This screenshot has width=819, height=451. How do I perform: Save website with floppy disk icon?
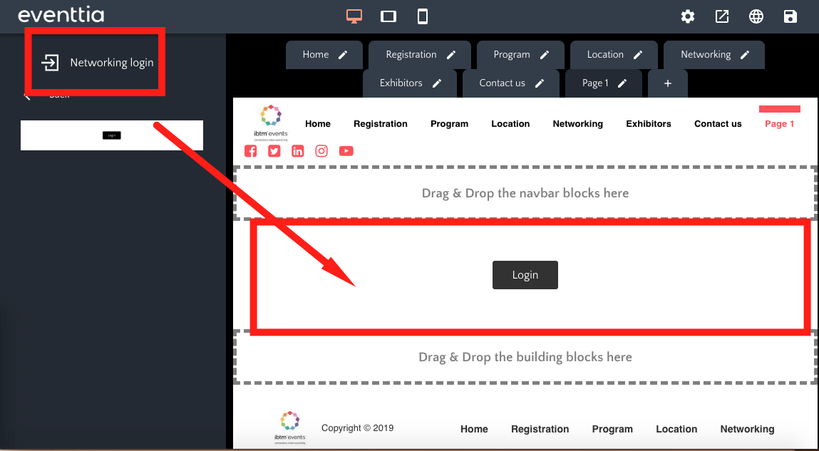790,16
